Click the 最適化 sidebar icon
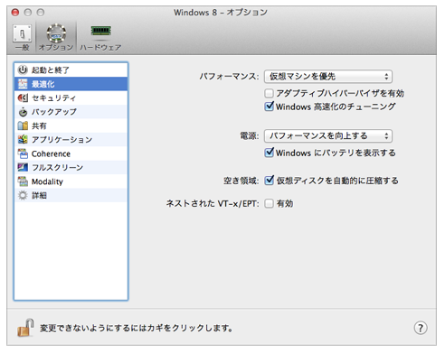Viewport: 445px width, 353px height. (x=23, y=84)
